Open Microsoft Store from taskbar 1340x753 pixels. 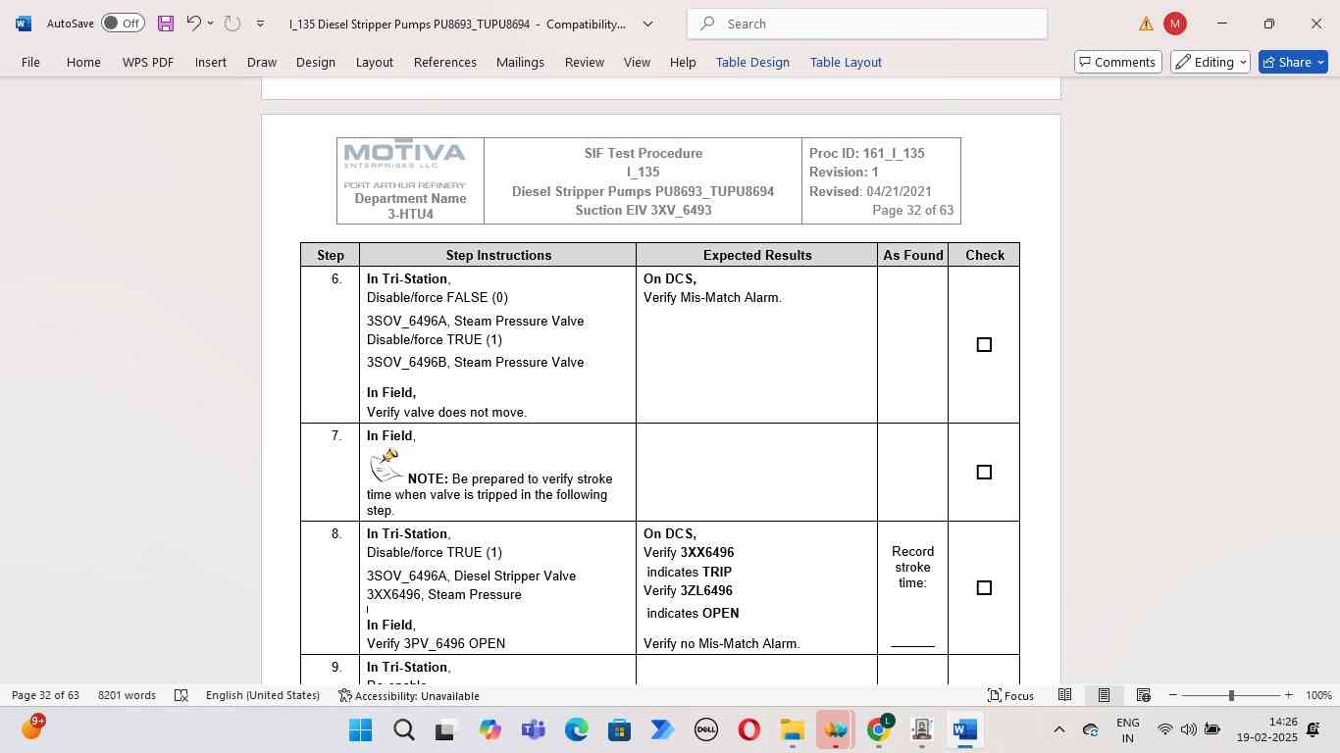(619, 729)
